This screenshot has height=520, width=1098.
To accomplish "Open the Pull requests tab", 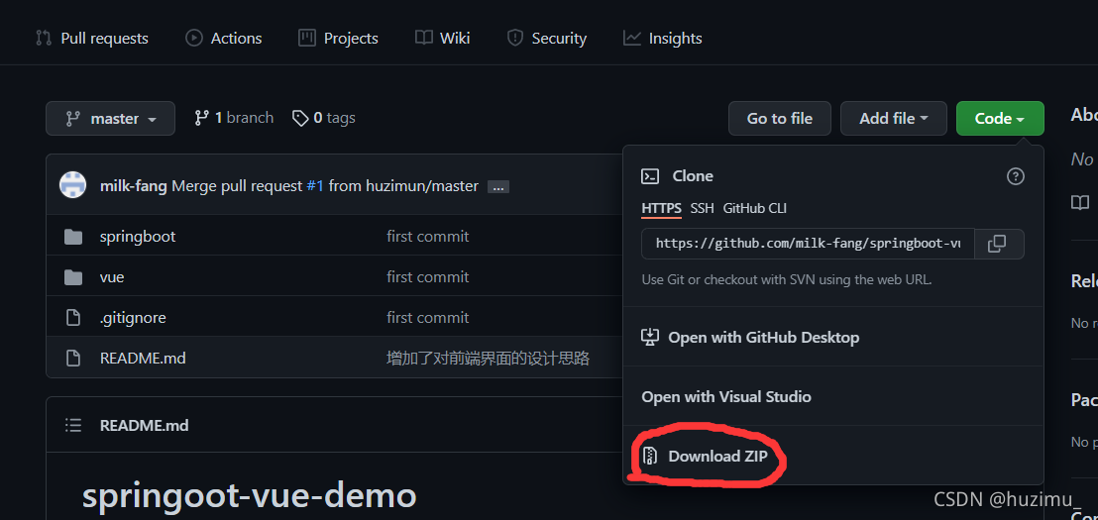I will [92, 38].
